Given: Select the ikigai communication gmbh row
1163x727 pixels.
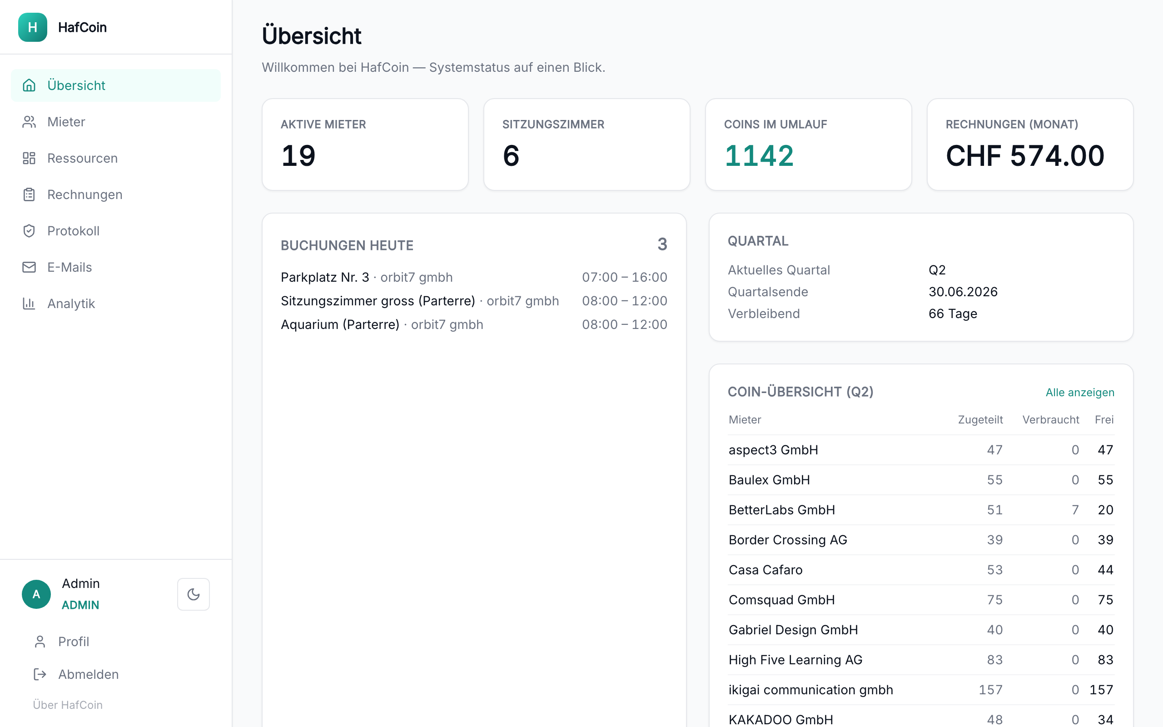Looking at the screenshot, I should [921, 690].
